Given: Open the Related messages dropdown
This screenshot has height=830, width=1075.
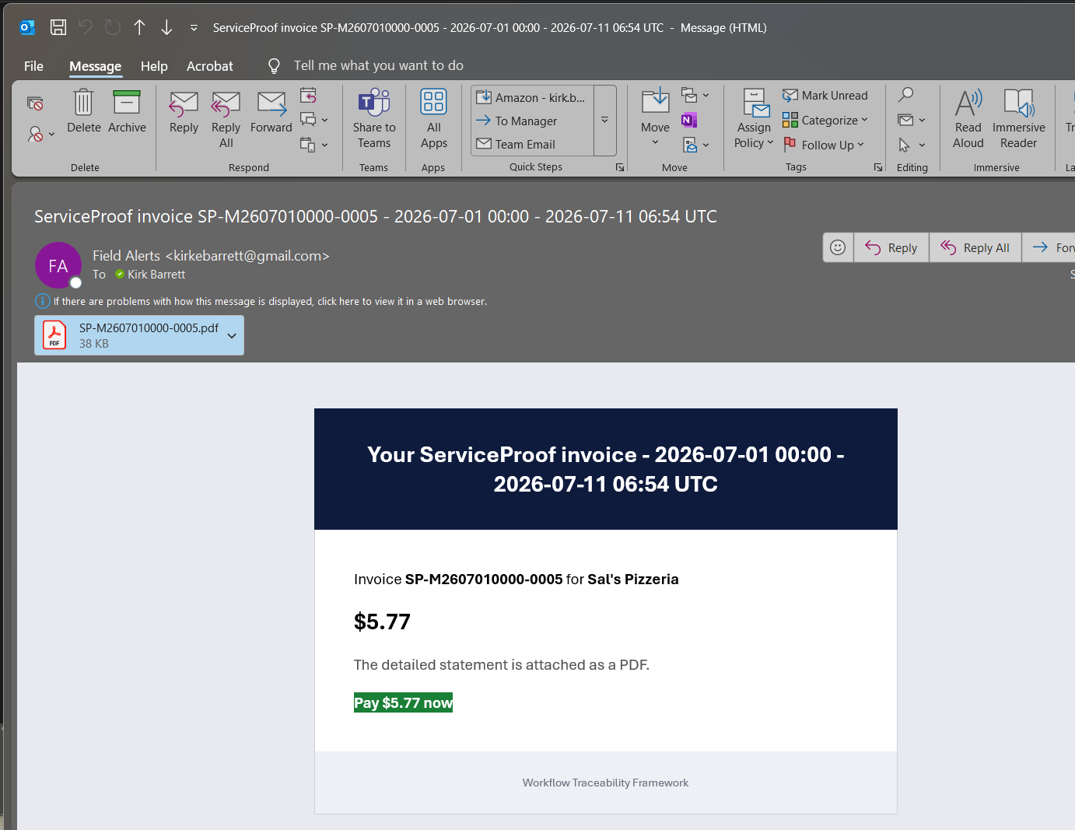Looking at the screenshot, I should pos(912,120).
